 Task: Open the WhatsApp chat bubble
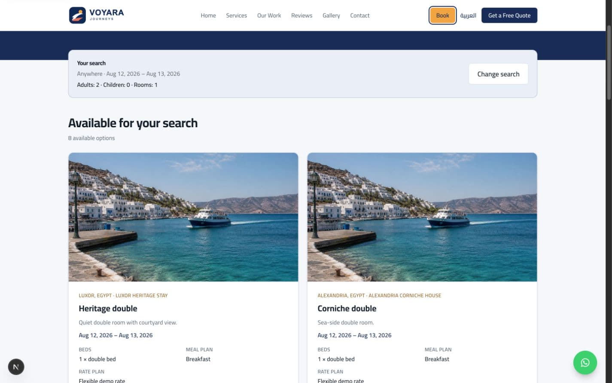[x=585, y=363]
